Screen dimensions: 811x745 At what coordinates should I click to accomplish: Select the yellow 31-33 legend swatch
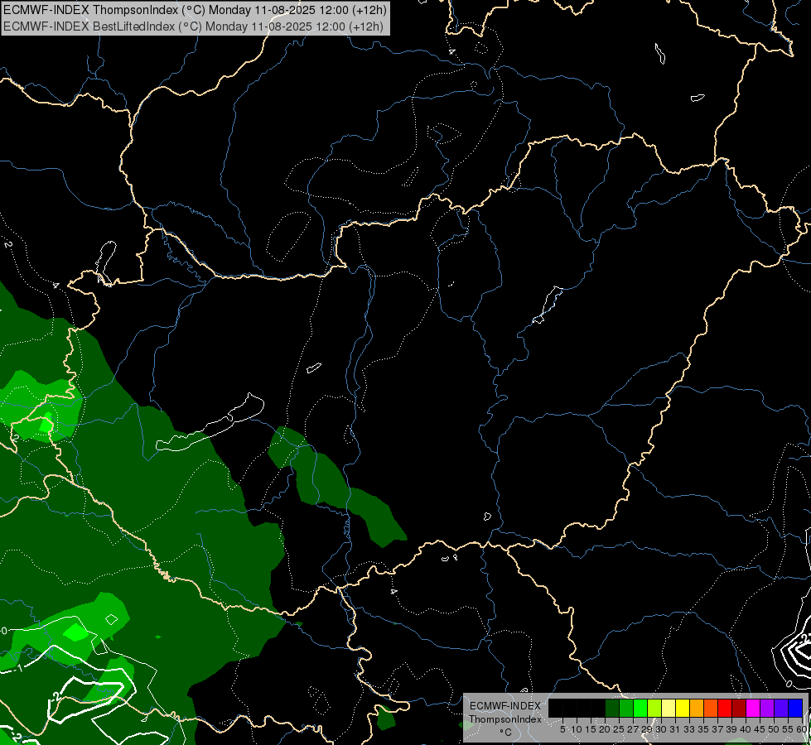tap(683, 708)
